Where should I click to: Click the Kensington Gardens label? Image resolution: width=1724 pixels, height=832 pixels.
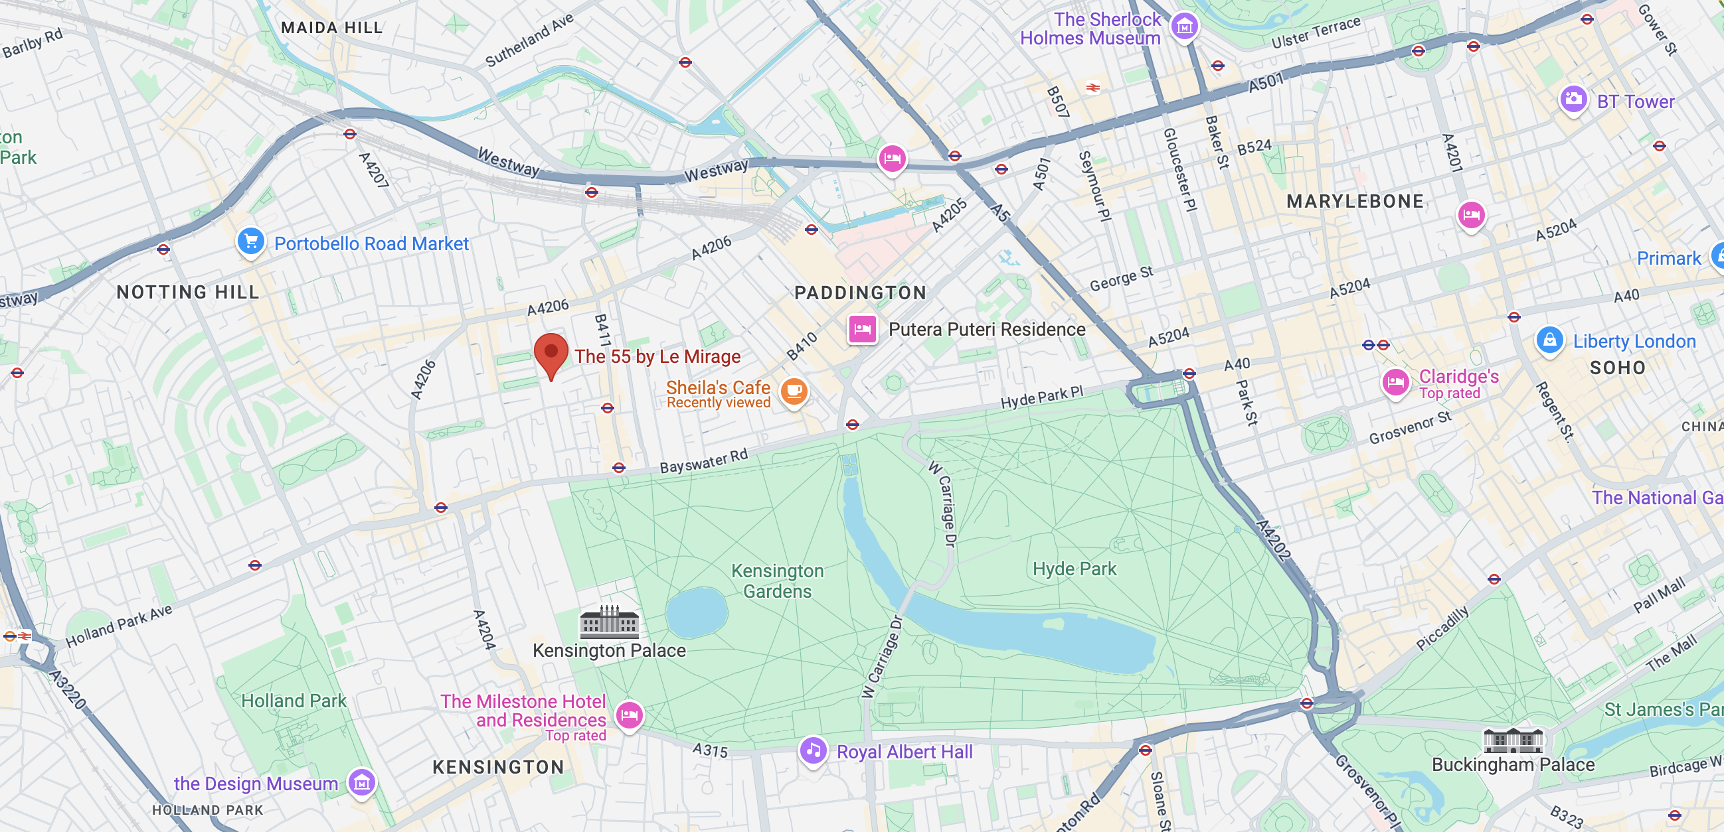pos(777,581)
